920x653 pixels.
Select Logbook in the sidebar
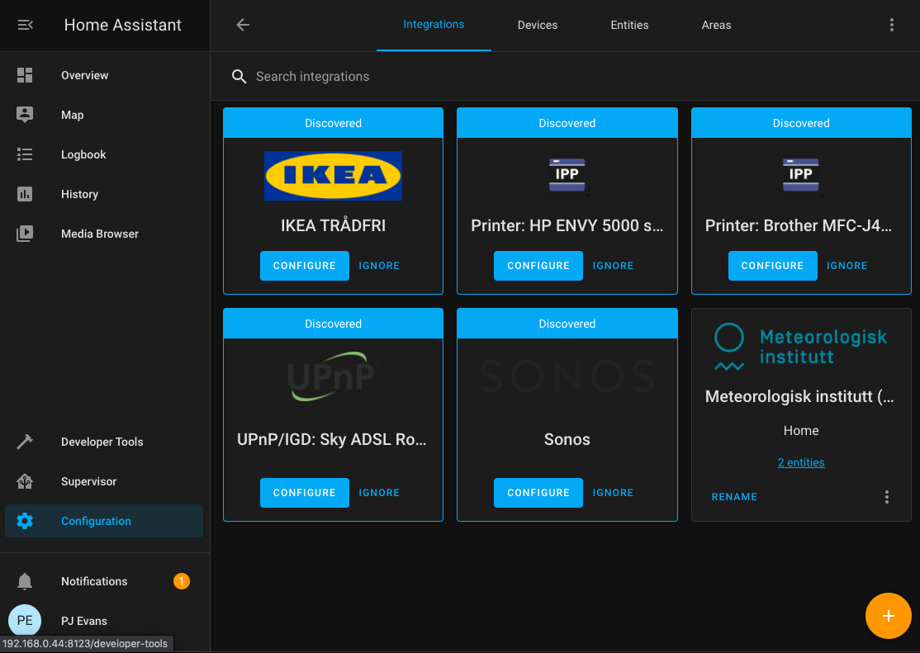pos(104,154)
